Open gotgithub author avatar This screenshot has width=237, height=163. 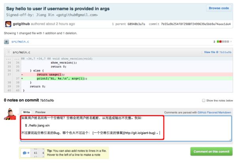[x=8, y=24]
